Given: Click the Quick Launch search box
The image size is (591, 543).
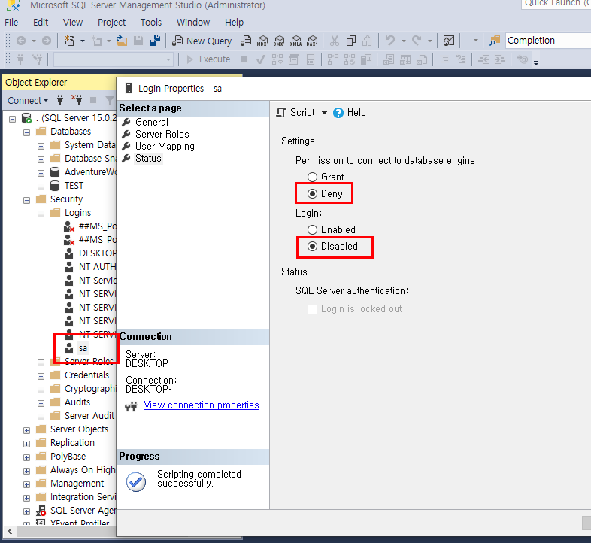Looking at the screenshot, I should (x=557, y=4).
